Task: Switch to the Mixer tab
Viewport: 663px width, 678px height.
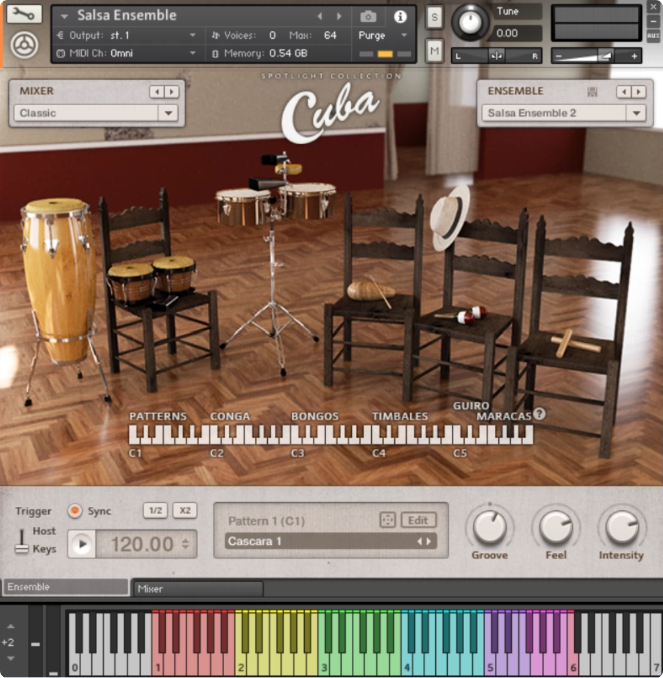Action: tap(198, 589)
